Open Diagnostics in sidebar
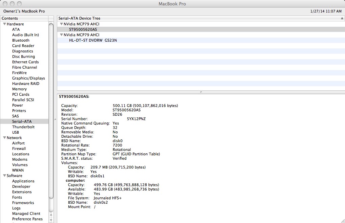 [x=22, y=51]
